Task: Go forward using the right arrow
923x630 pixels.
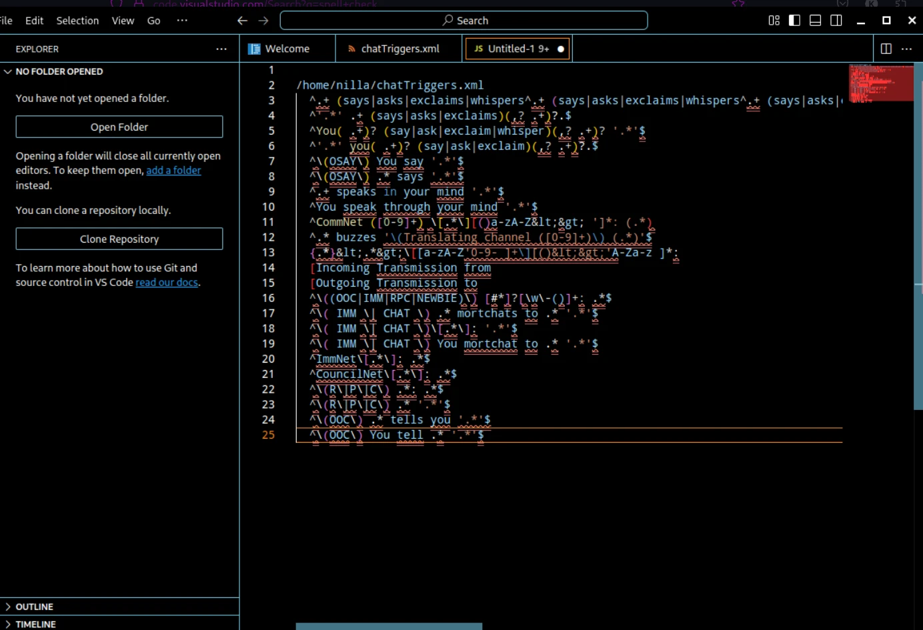Action: [263, 21]
